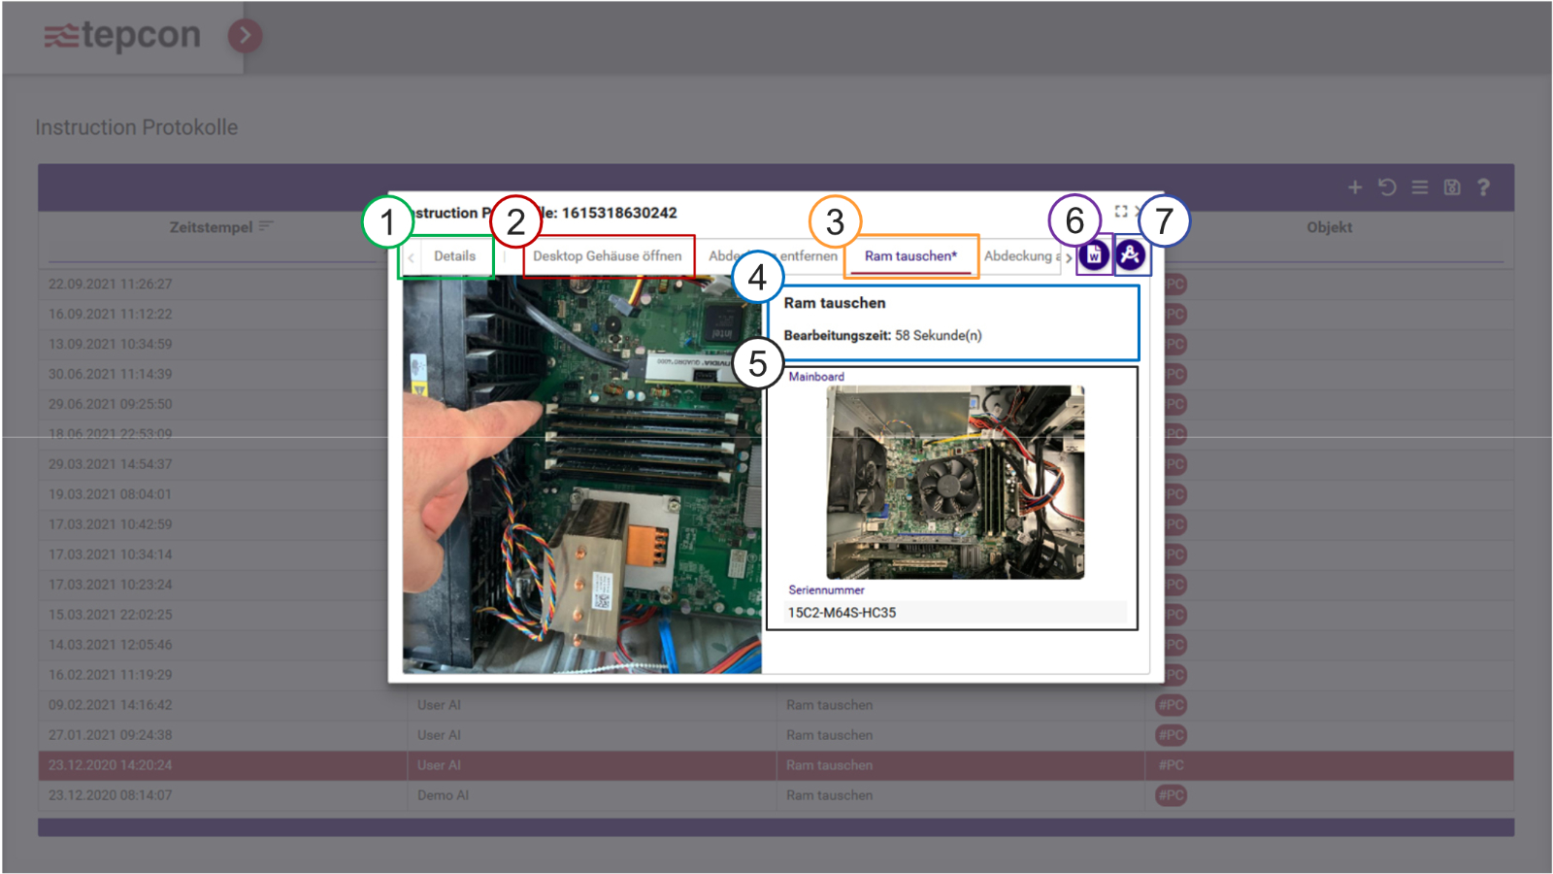Click the Seriennummer input field

click(x=955, y=613)
